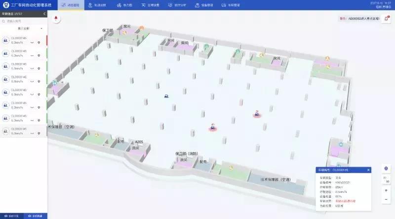
Task: Click the blue forklift on the map
Action: point(166,96)
